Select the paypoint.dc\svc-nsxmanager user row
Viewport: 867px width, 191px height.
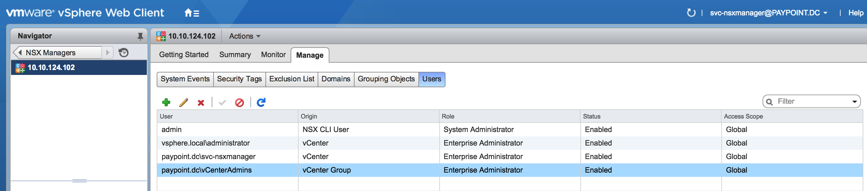coord(208,157)
